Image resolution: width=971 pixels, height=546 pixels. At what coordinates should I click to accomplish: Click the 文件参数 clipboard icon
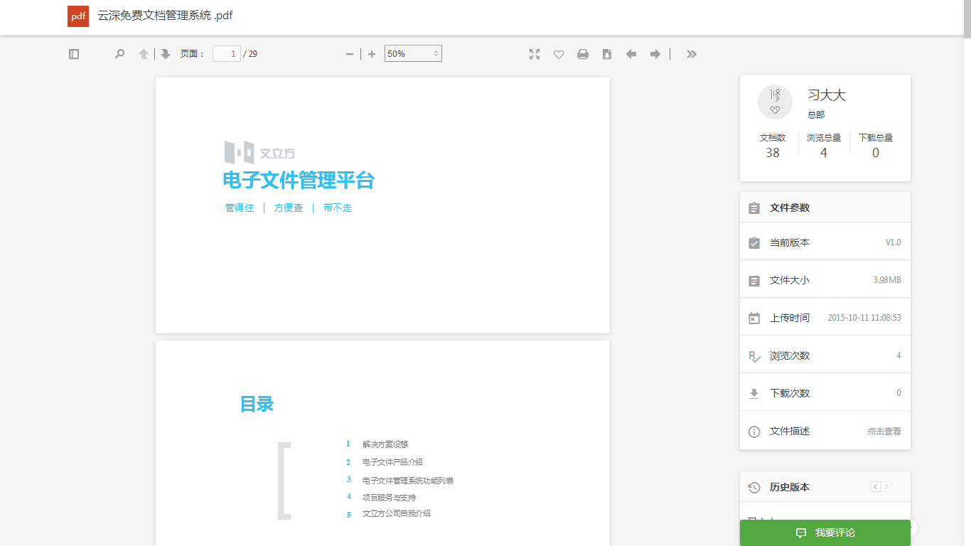[754, 208]
